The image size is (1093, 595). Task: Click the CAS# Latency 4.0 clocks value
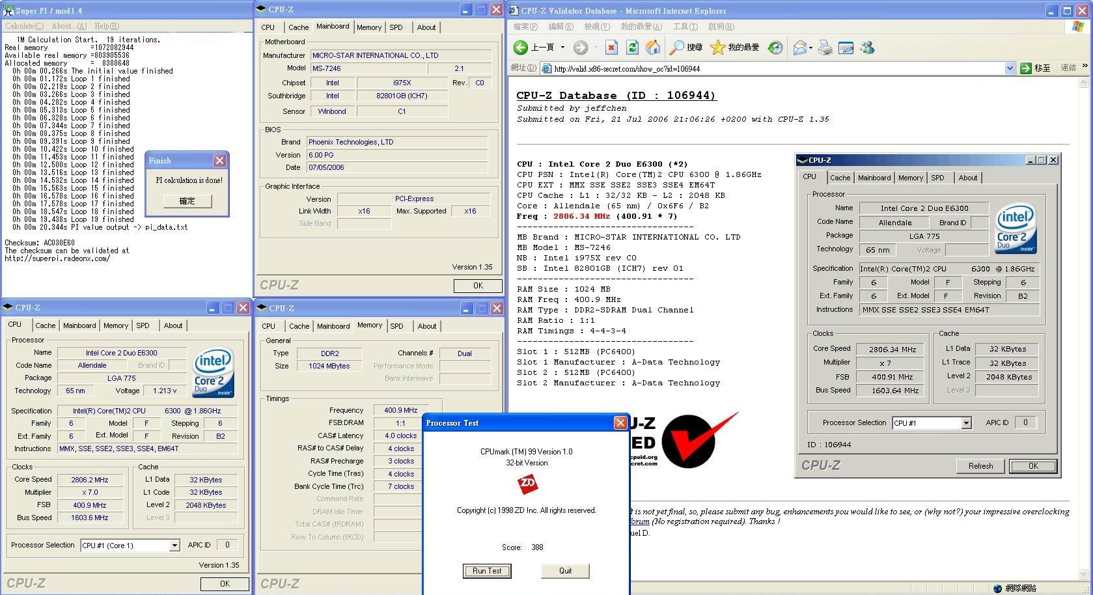400,436
